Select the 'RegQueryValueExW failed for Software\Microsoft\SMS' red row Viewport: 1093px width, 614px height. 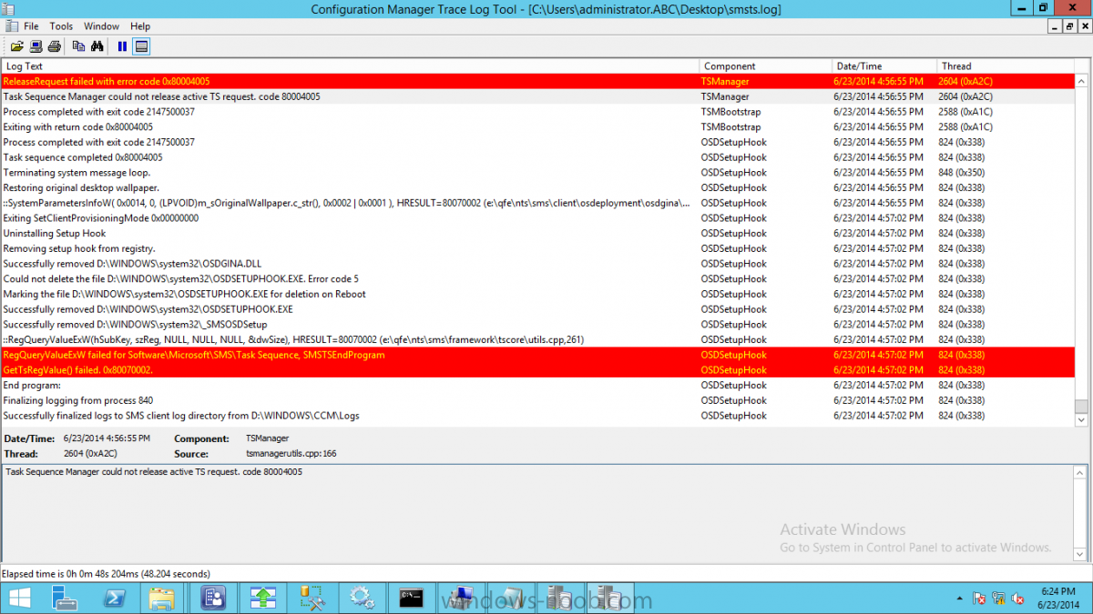(x=537, y=355)
